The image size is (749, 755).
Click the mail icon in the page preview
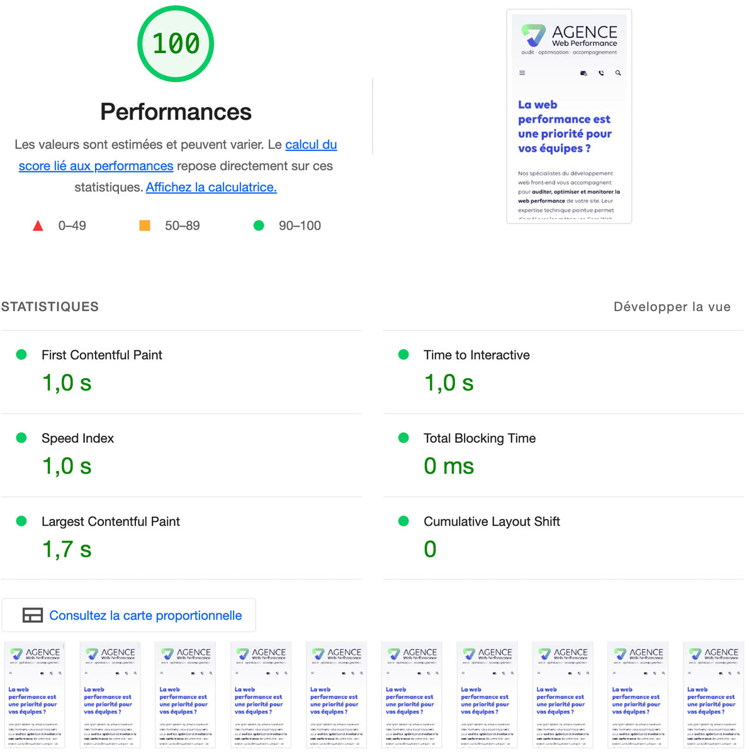pyautogui.click(x=583, y=73)
